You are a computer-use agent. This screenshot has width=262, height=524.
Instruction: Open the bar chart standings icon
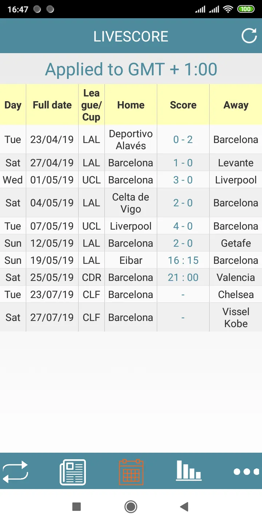click(189, 471)
